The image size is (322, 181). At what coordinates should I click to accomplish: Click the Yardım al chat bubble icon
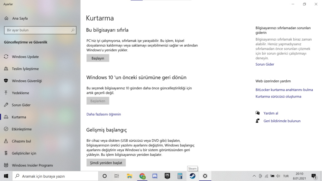click(x=258, y=113)
